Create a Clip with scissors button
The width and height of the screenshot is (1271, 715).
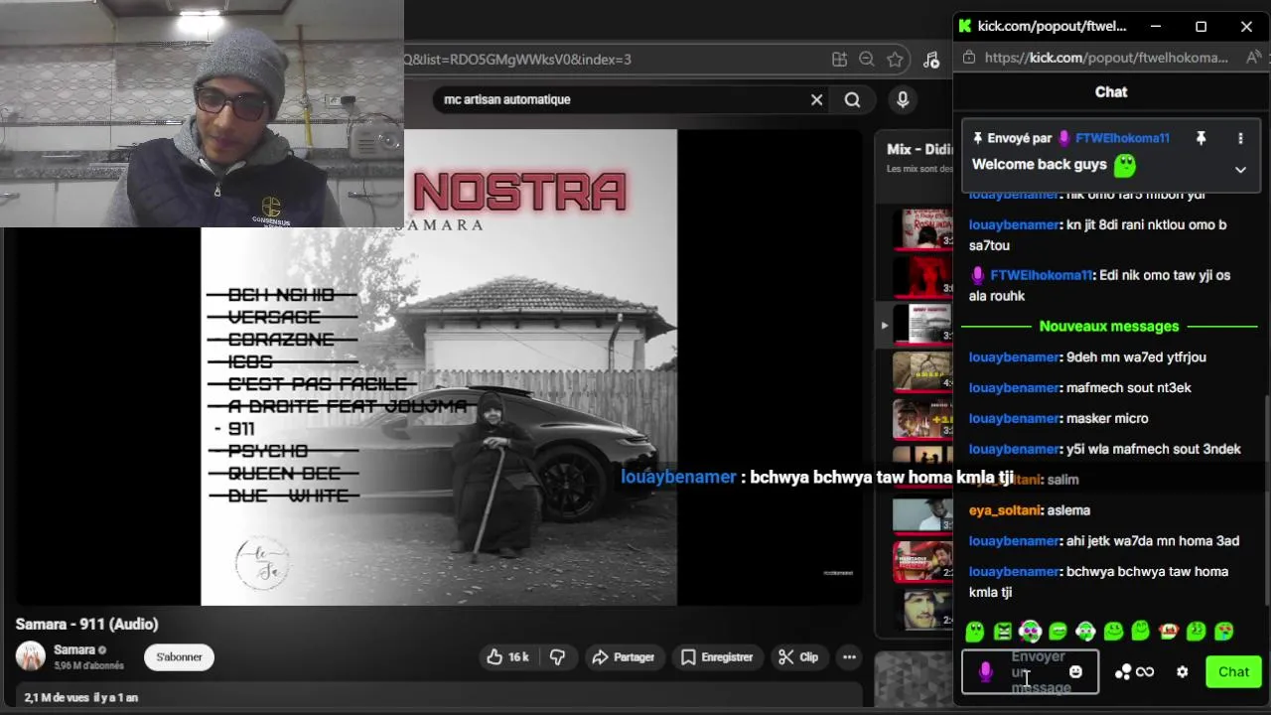798,657
